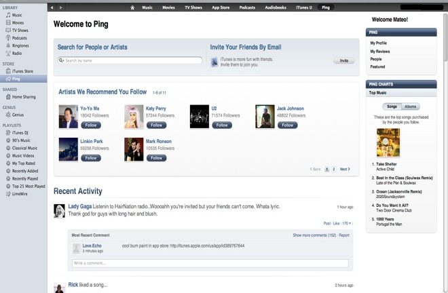Open the iTunes DJ playlist icon

8,133
